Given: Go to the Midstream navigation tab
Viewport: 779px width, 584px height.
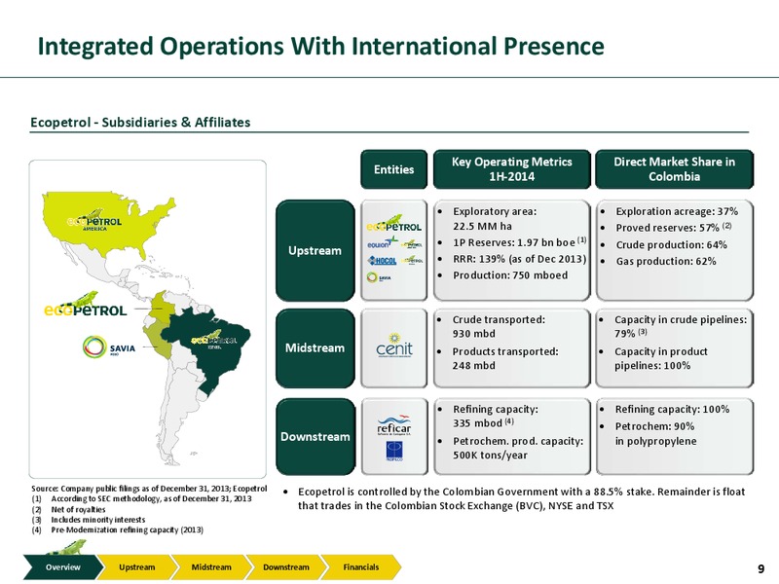Looking at the screenshot, I should point(211,567).
